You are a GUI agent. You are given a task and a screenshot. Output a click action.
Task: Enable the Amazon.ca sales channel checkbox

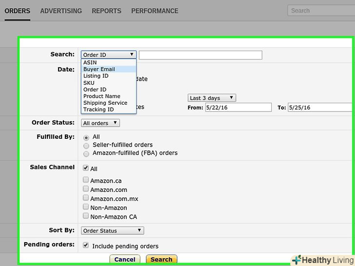pos(86,180)
